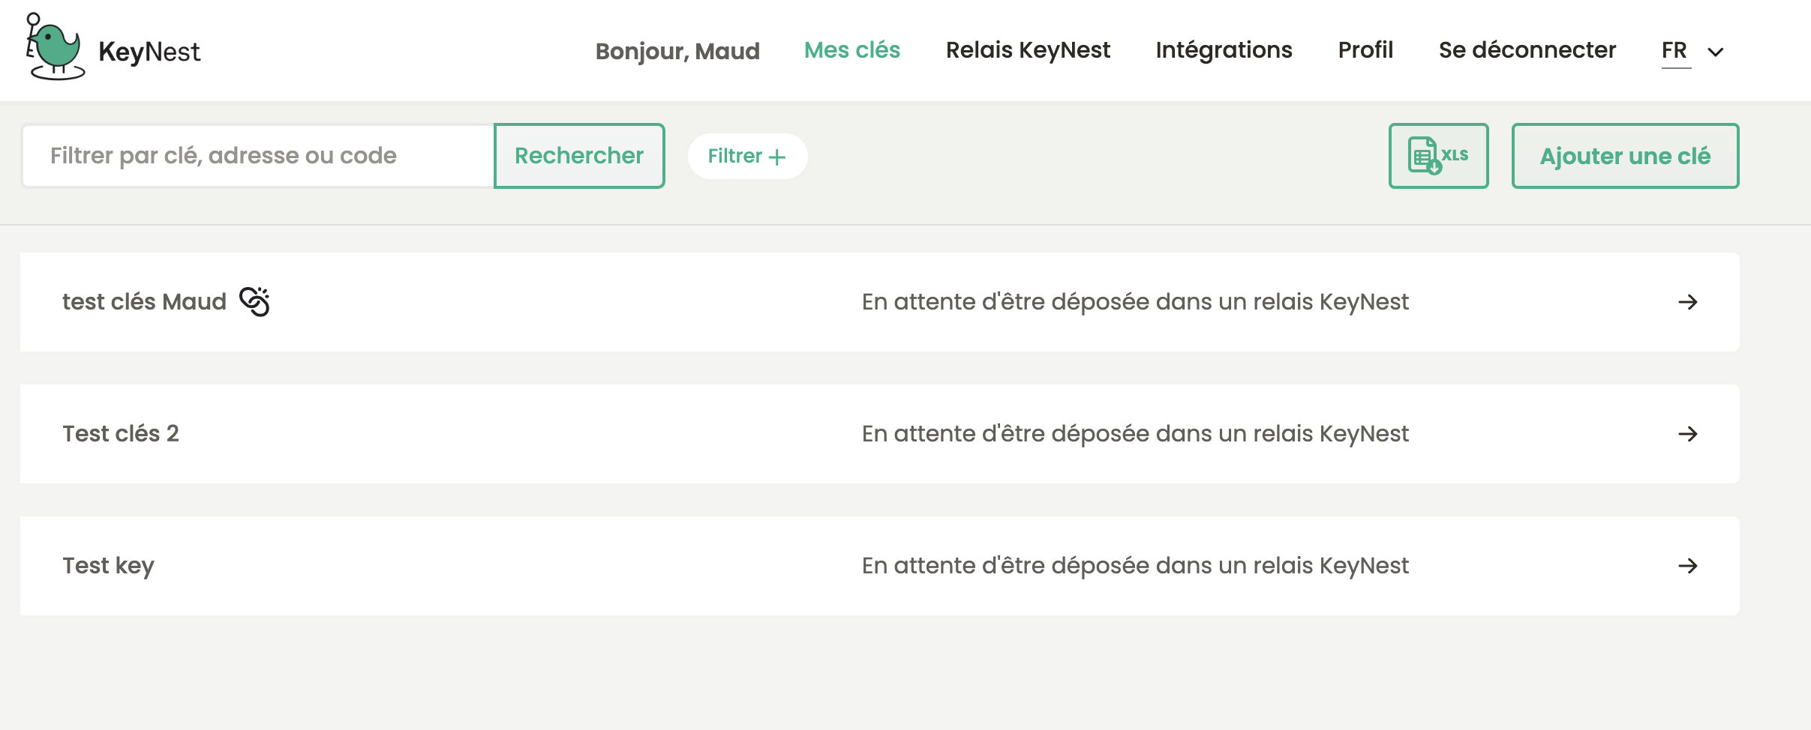
Task: Open details arrow for test clés Maud
Action: (1689, 302)
